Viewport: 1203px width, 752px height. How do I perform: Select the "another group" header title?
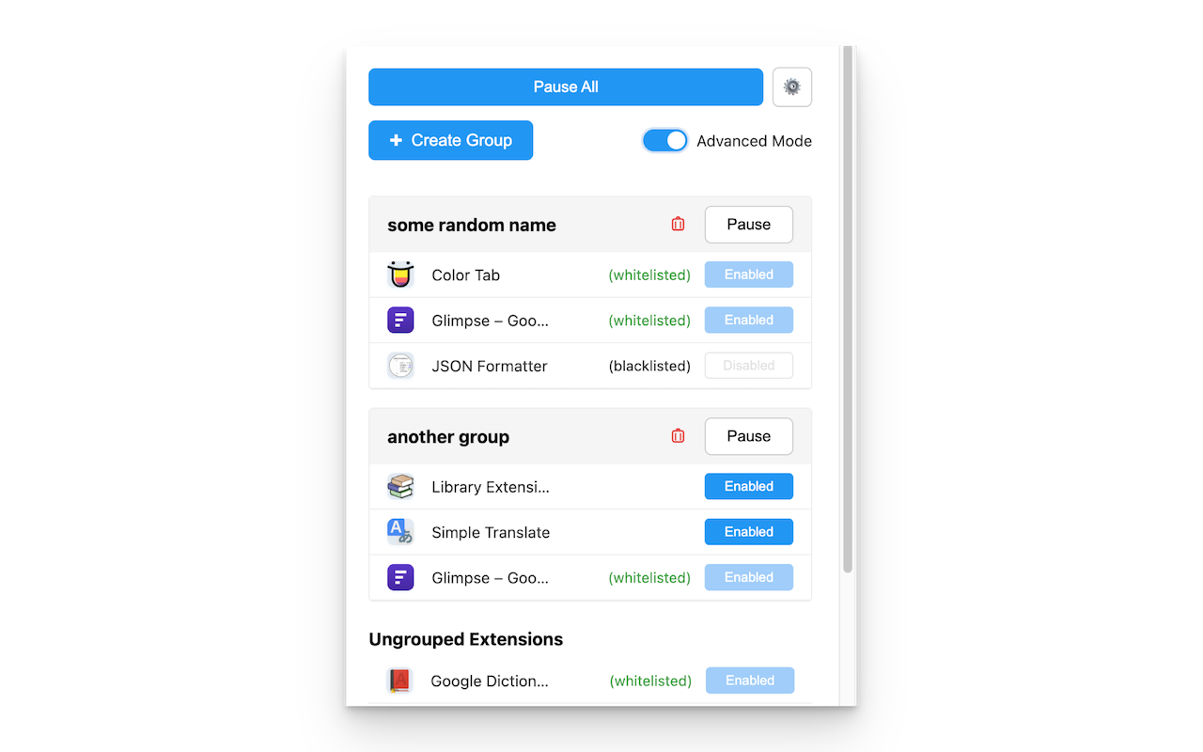coord(448,437)
